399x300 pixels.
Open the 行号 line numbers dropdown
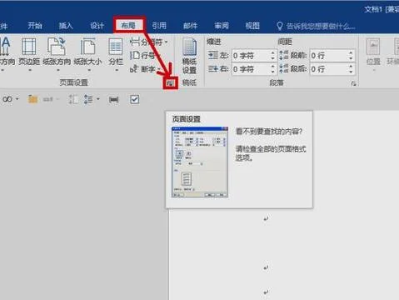(x=146, y=56)
